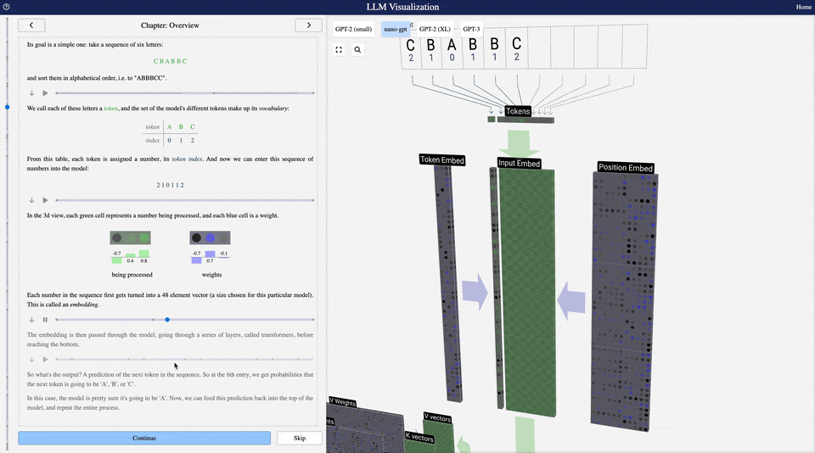Image resolution: width=815 pixels, height=453 pixels.
Task: Open the Home link in header
Action: point(803,7)
